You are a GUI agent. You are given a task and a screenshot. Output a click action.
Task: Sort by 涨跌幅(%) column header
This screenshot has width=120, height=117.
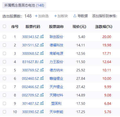pyautogui.click(x=104, y=27)
